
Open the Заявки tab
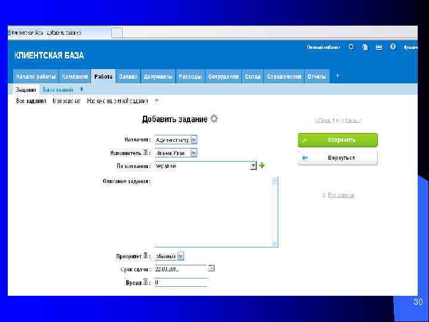[x=128, y=76]
